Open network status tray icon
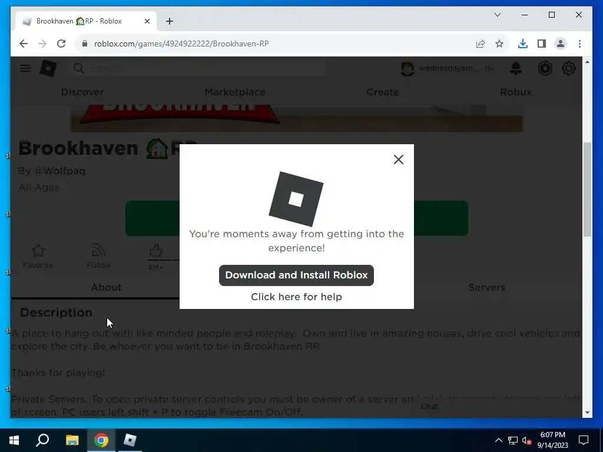 (x=513, y=440)
